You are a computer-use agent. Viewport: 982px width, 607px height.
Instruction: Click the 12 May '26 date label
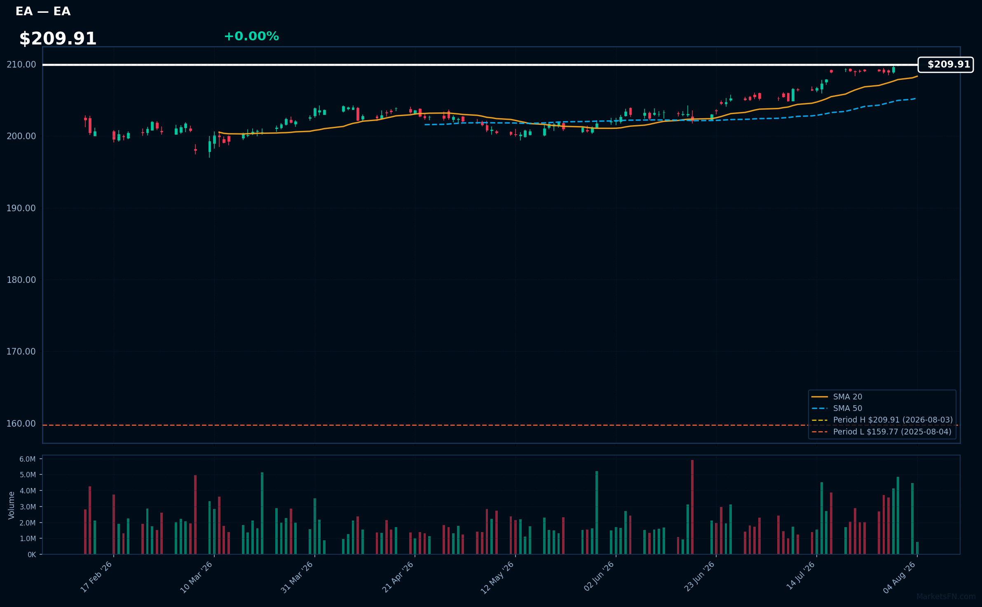click(498, 577)
